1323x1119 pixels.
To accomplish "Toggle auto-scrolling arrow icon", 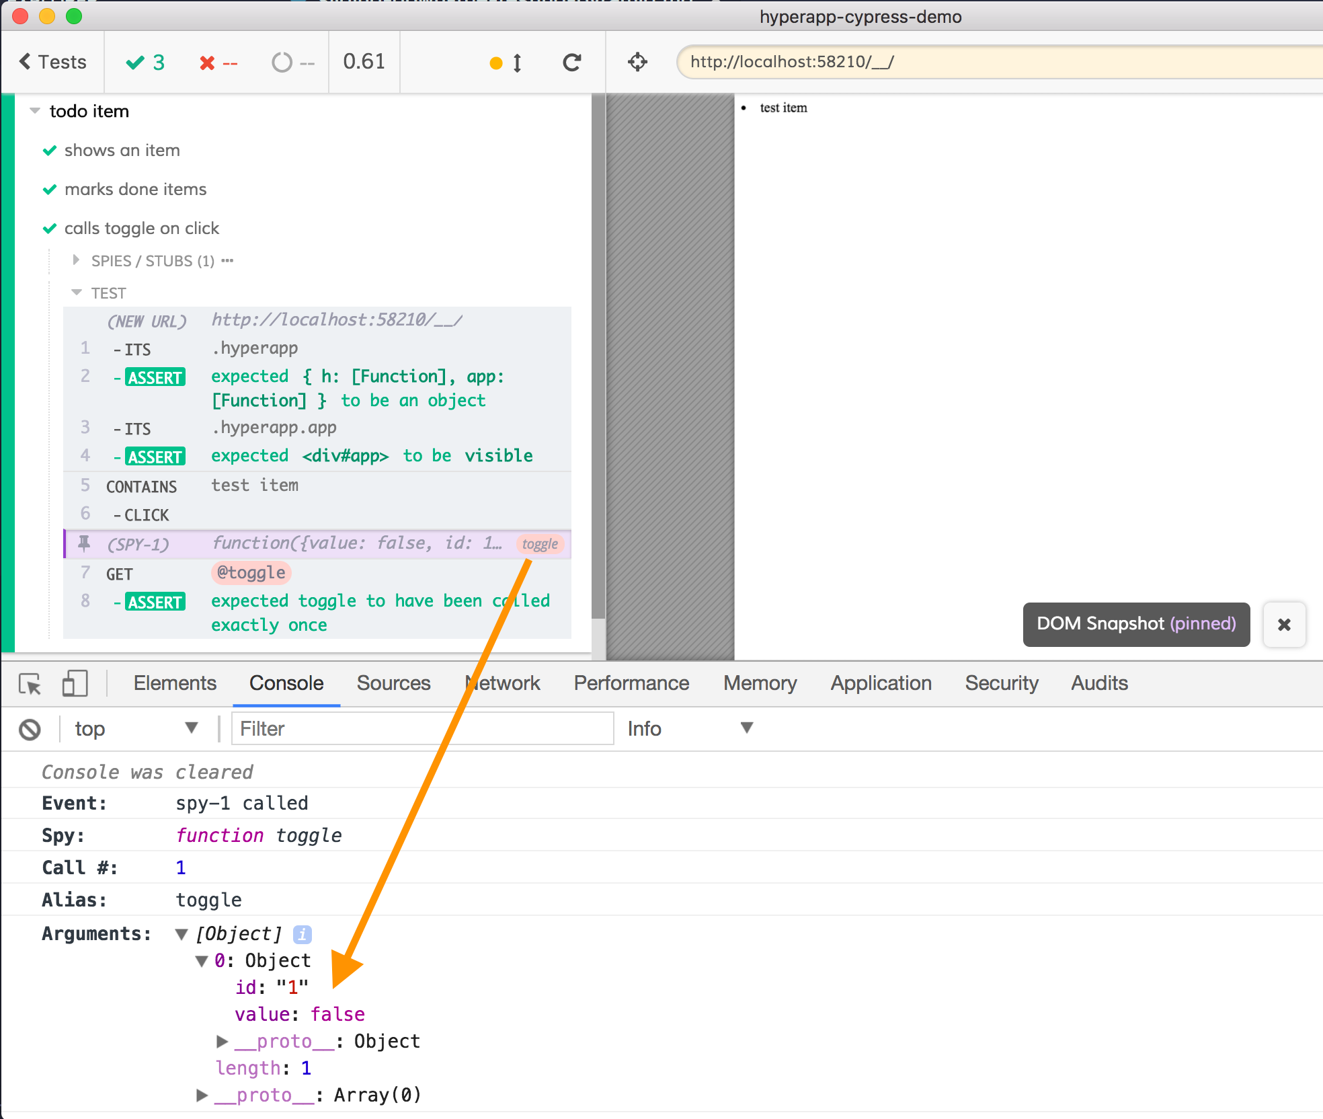I will click(516, 63).
